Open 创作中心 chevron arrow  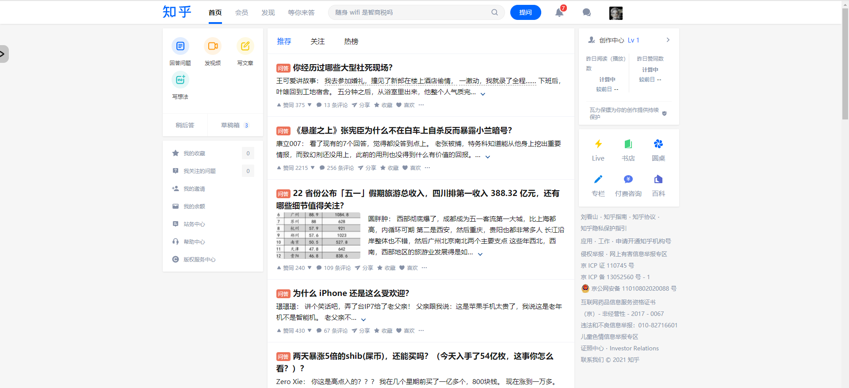pos(668,40)
